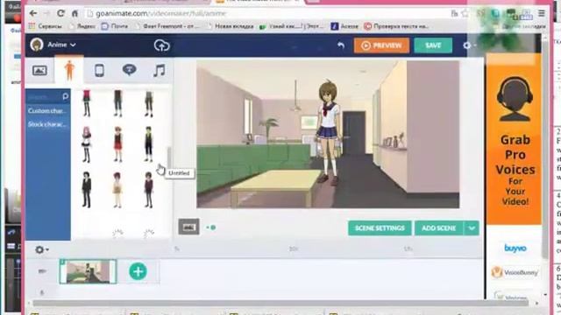The image size is (561, 315).
Task: Click the green plus add scene button
Action: pyautogui.click(x=138, y=271)
